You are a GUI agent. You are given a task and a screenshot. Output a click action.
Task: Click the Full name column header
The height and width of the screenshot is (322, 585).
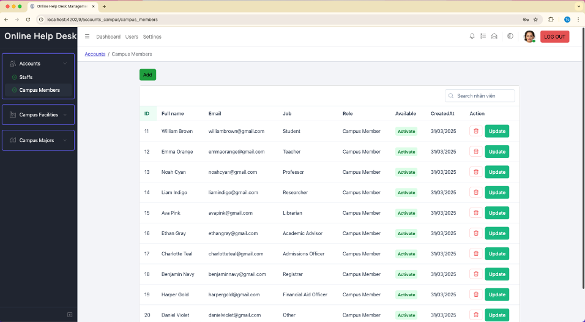coord(173,113)
